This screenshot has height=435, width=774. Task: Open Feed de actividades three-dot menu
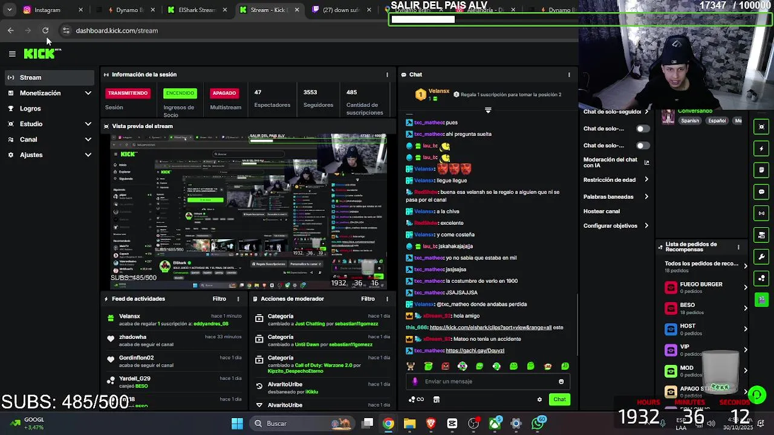pos(238,299)
